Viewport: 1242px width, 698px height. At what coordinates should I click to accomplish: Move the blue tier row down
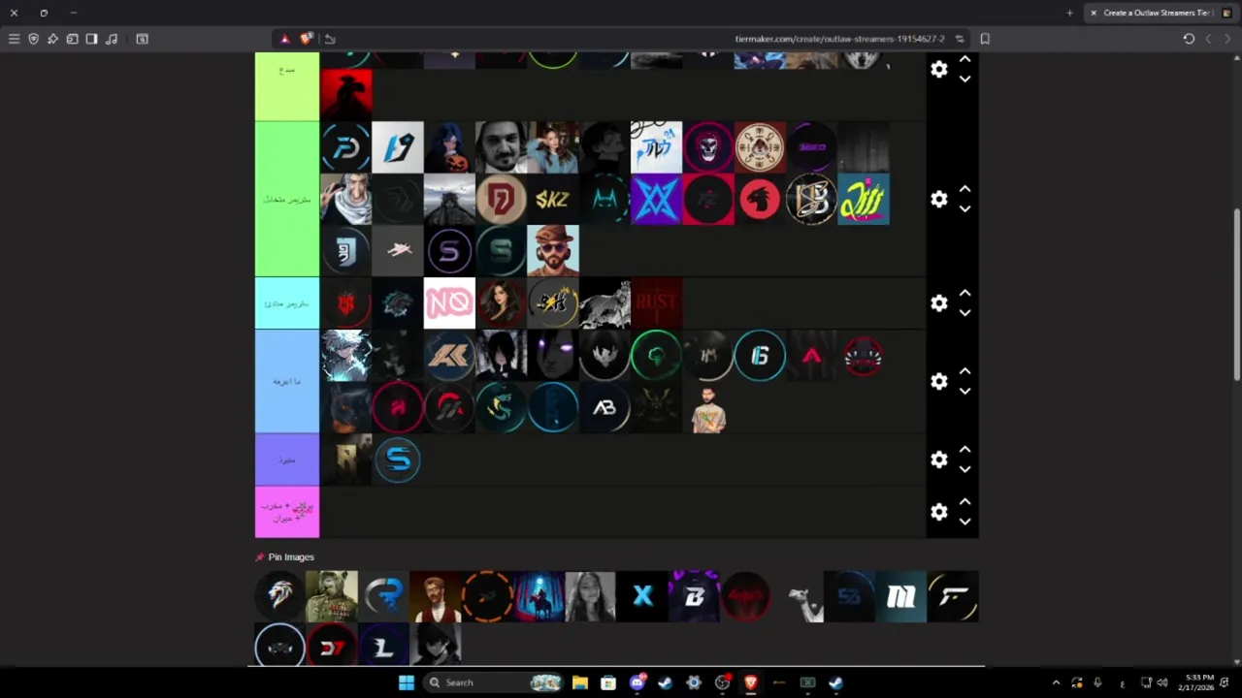(964, 391)
